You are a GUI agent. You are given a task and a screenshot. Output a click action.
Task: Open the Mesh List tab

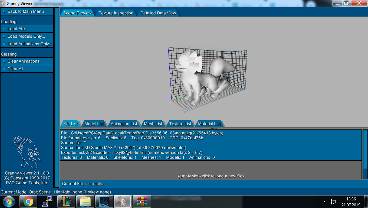point(153,124)
